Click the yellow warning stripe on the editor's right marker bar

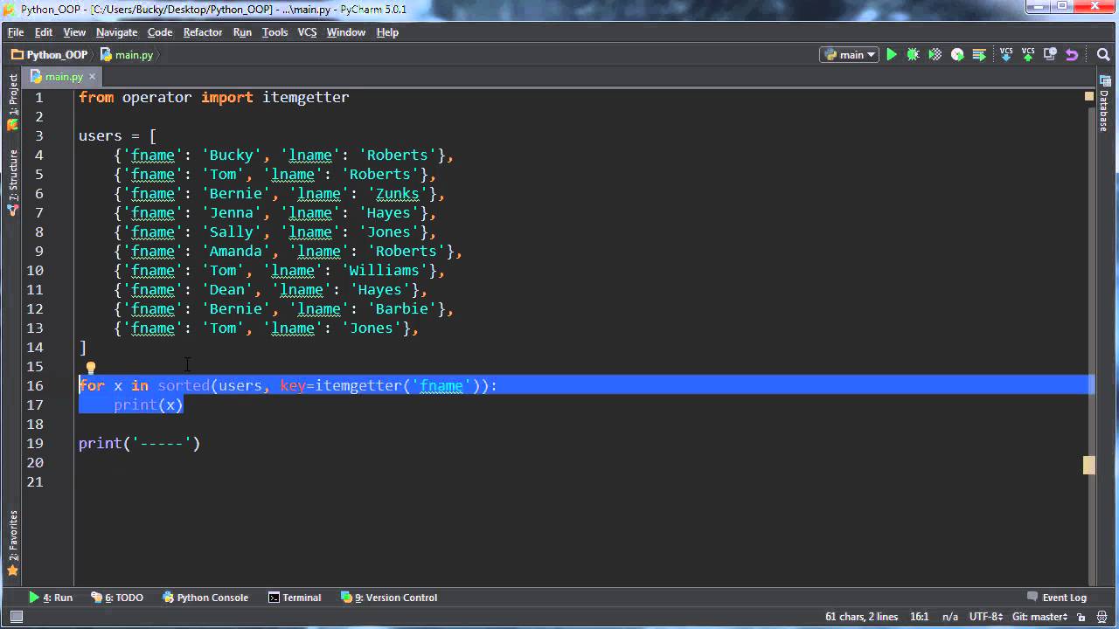pos(1089,465)
